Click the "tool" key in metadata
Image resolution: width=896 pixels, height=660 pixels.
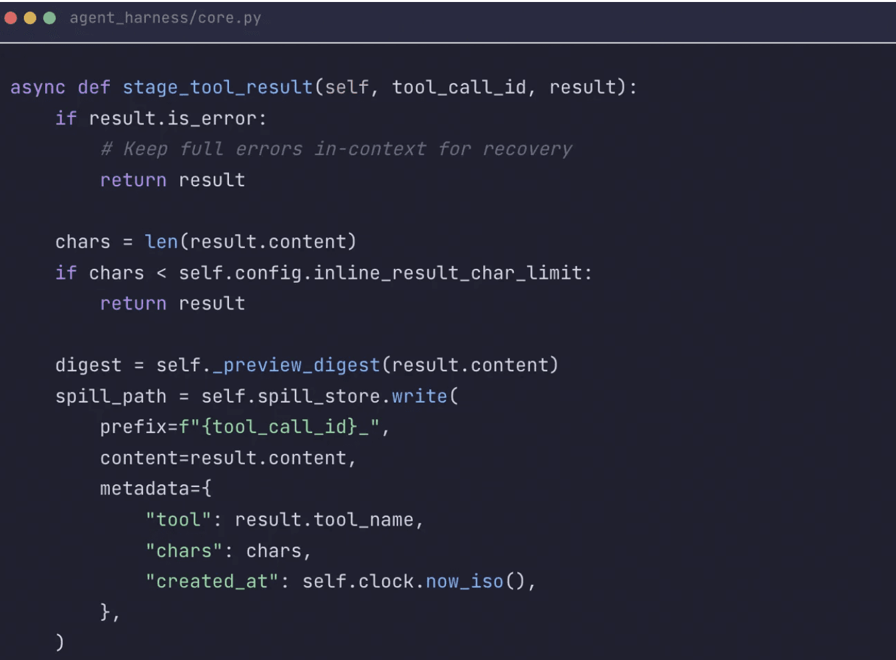point(178,520)
